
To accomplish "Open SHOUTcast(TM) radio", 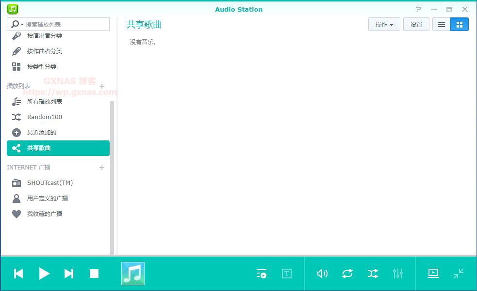I will point(50,183).
